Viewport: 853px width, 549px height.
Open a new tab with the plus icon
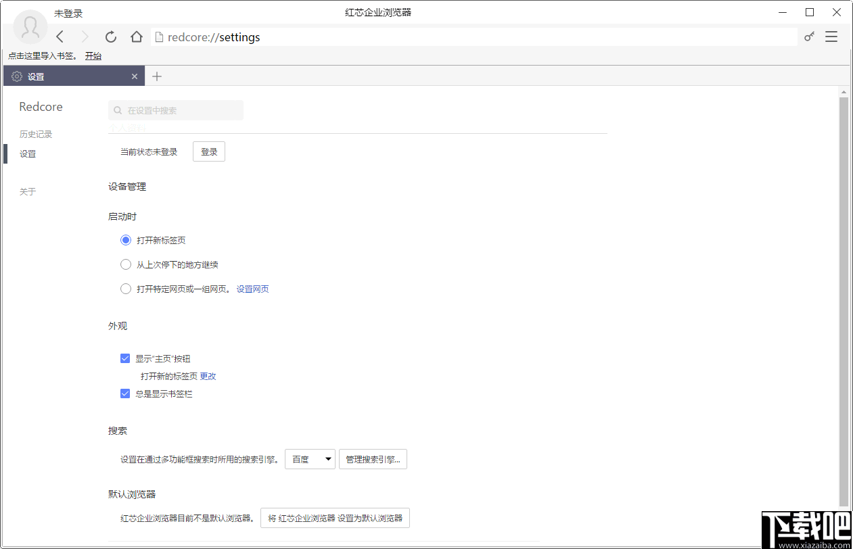[x=157, y=76]
